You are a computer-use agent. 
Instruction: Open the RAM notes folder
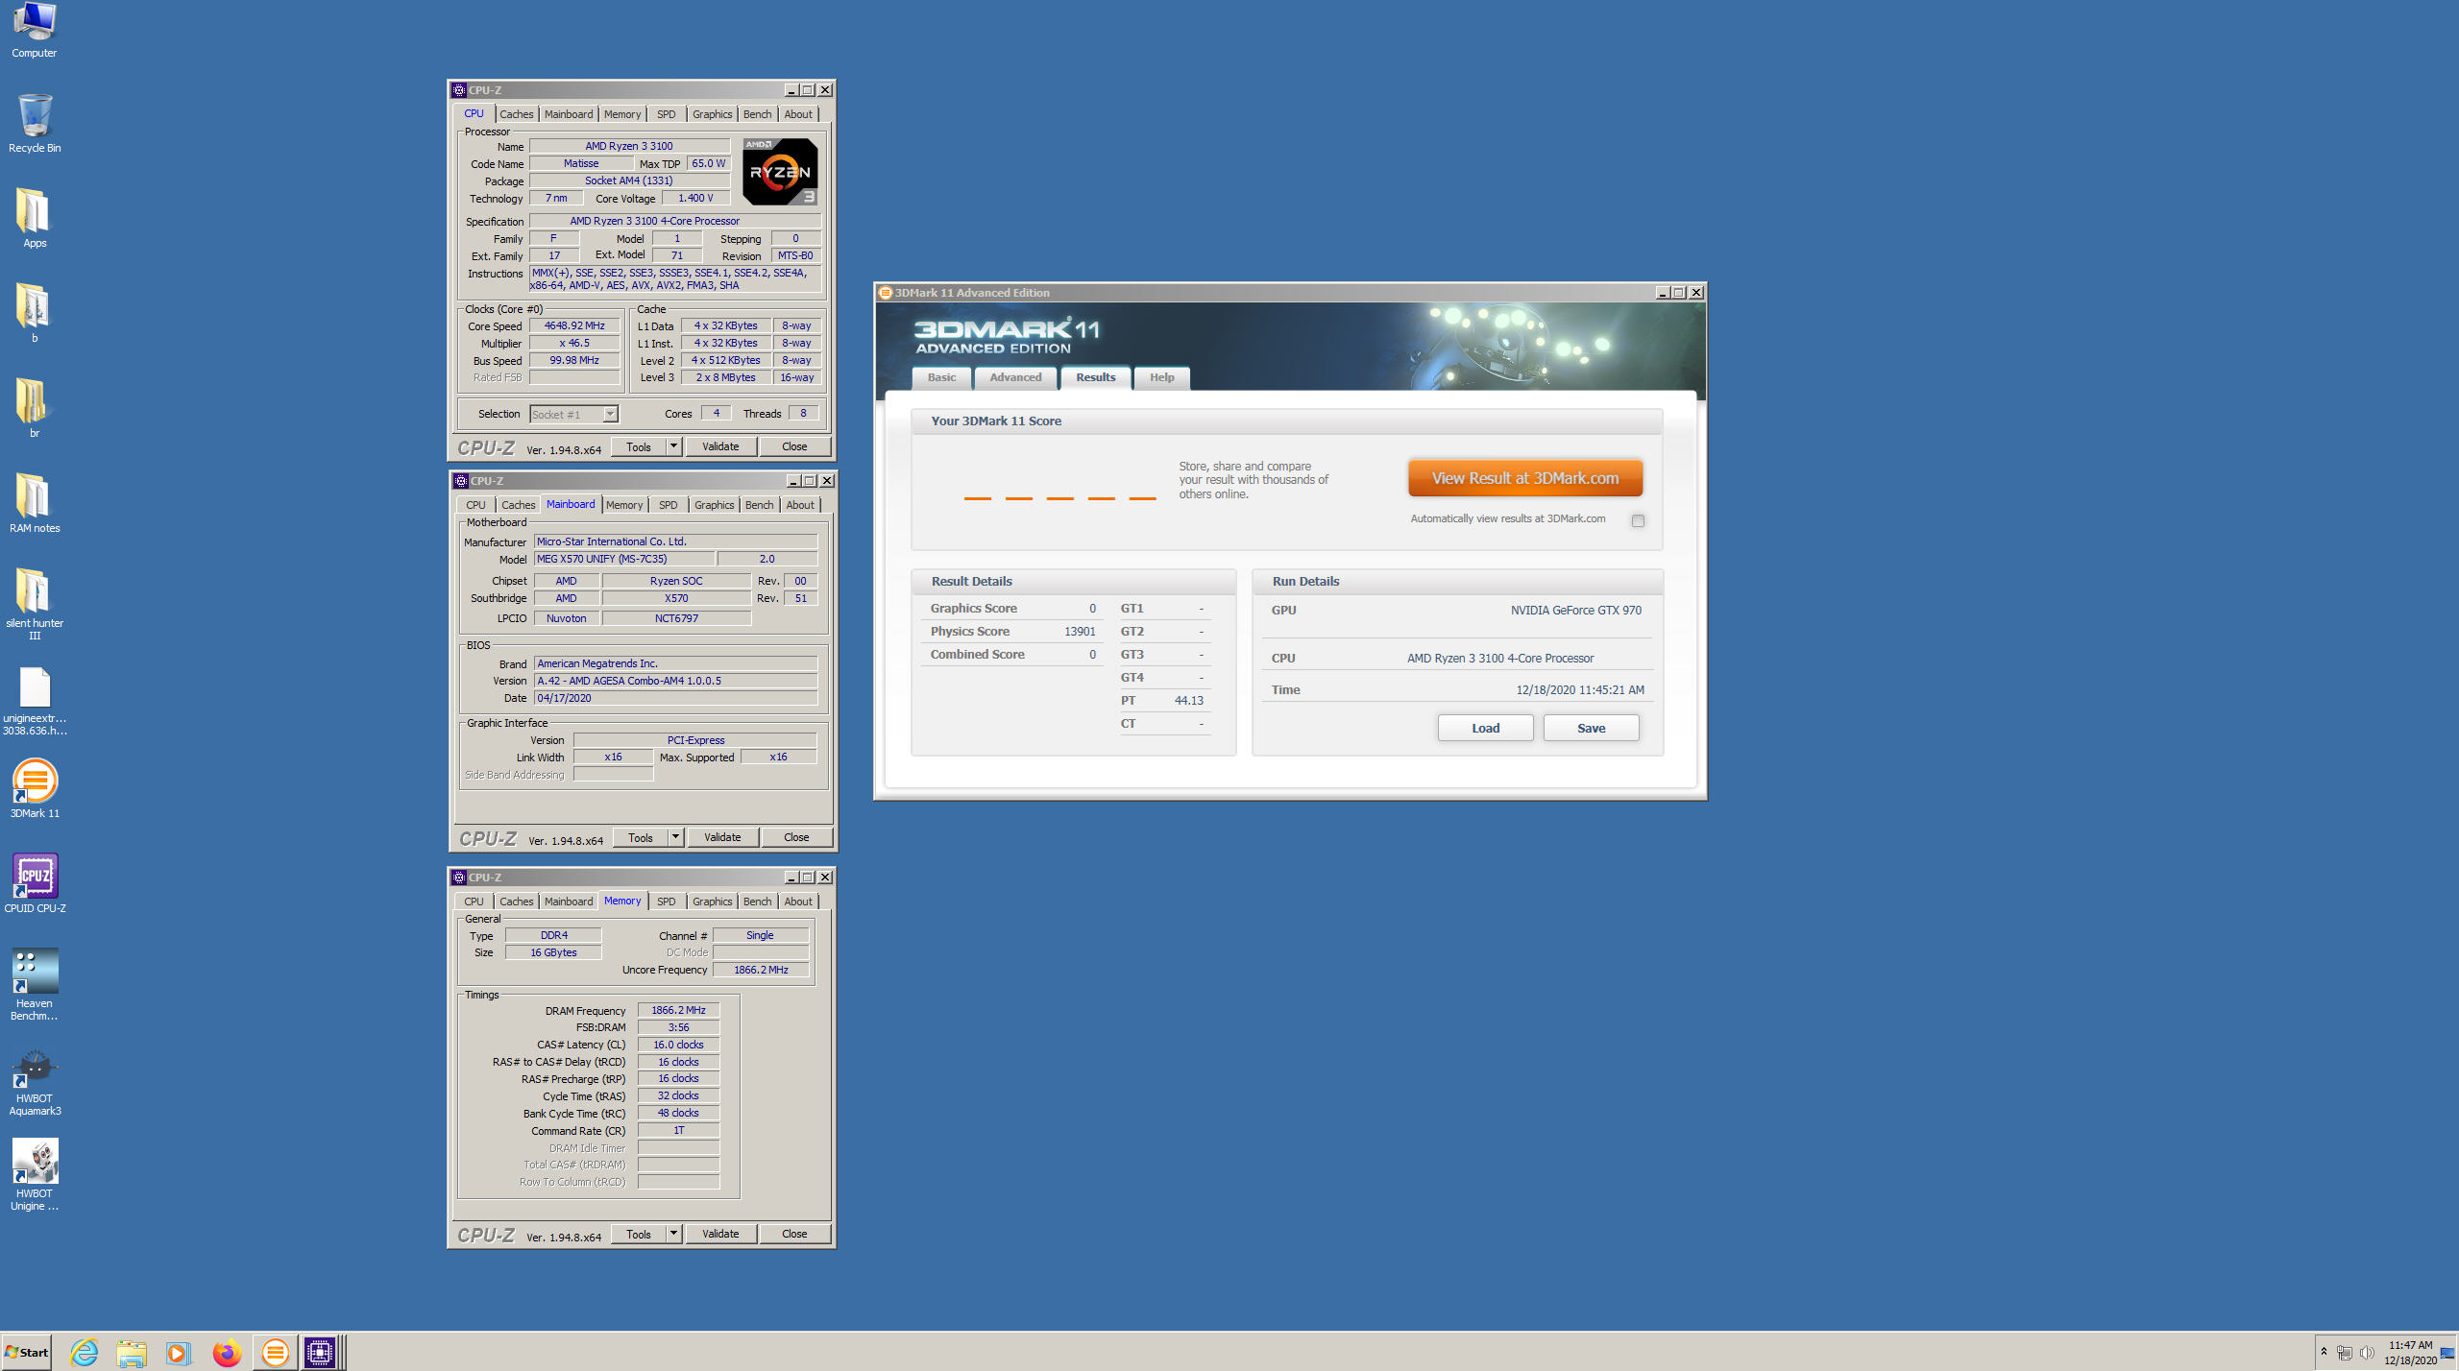pos(35,504)
